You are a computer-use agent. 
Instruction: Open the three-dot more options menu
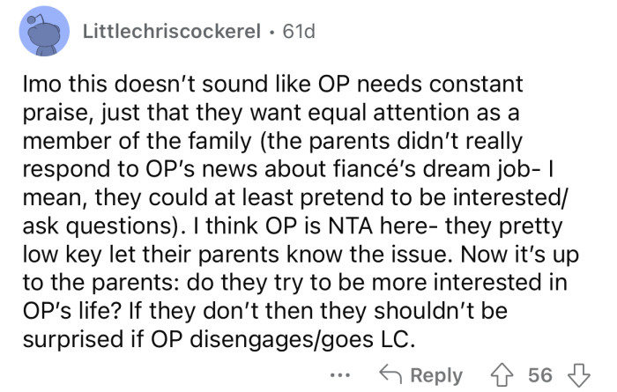[340, 376]
